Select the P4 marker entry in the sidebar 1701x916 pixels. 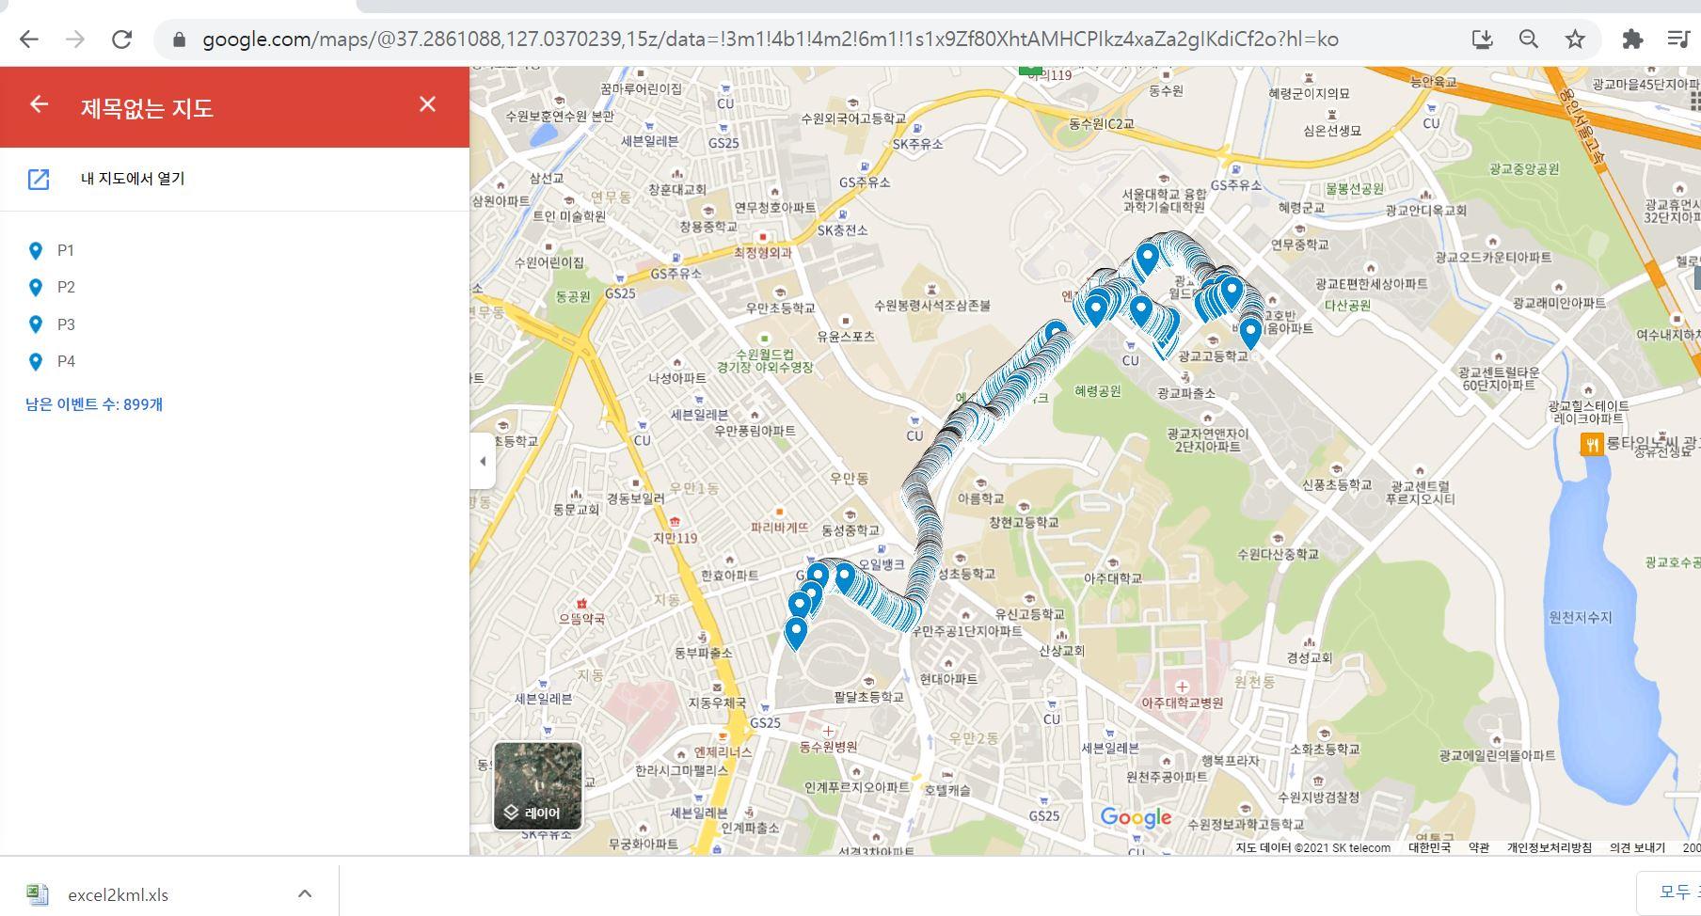[x=66, y=361]
